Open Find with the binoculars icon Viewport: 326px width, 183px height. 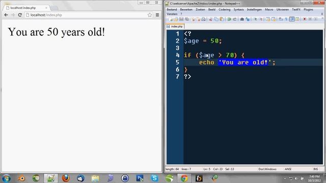tap(242, 19)
